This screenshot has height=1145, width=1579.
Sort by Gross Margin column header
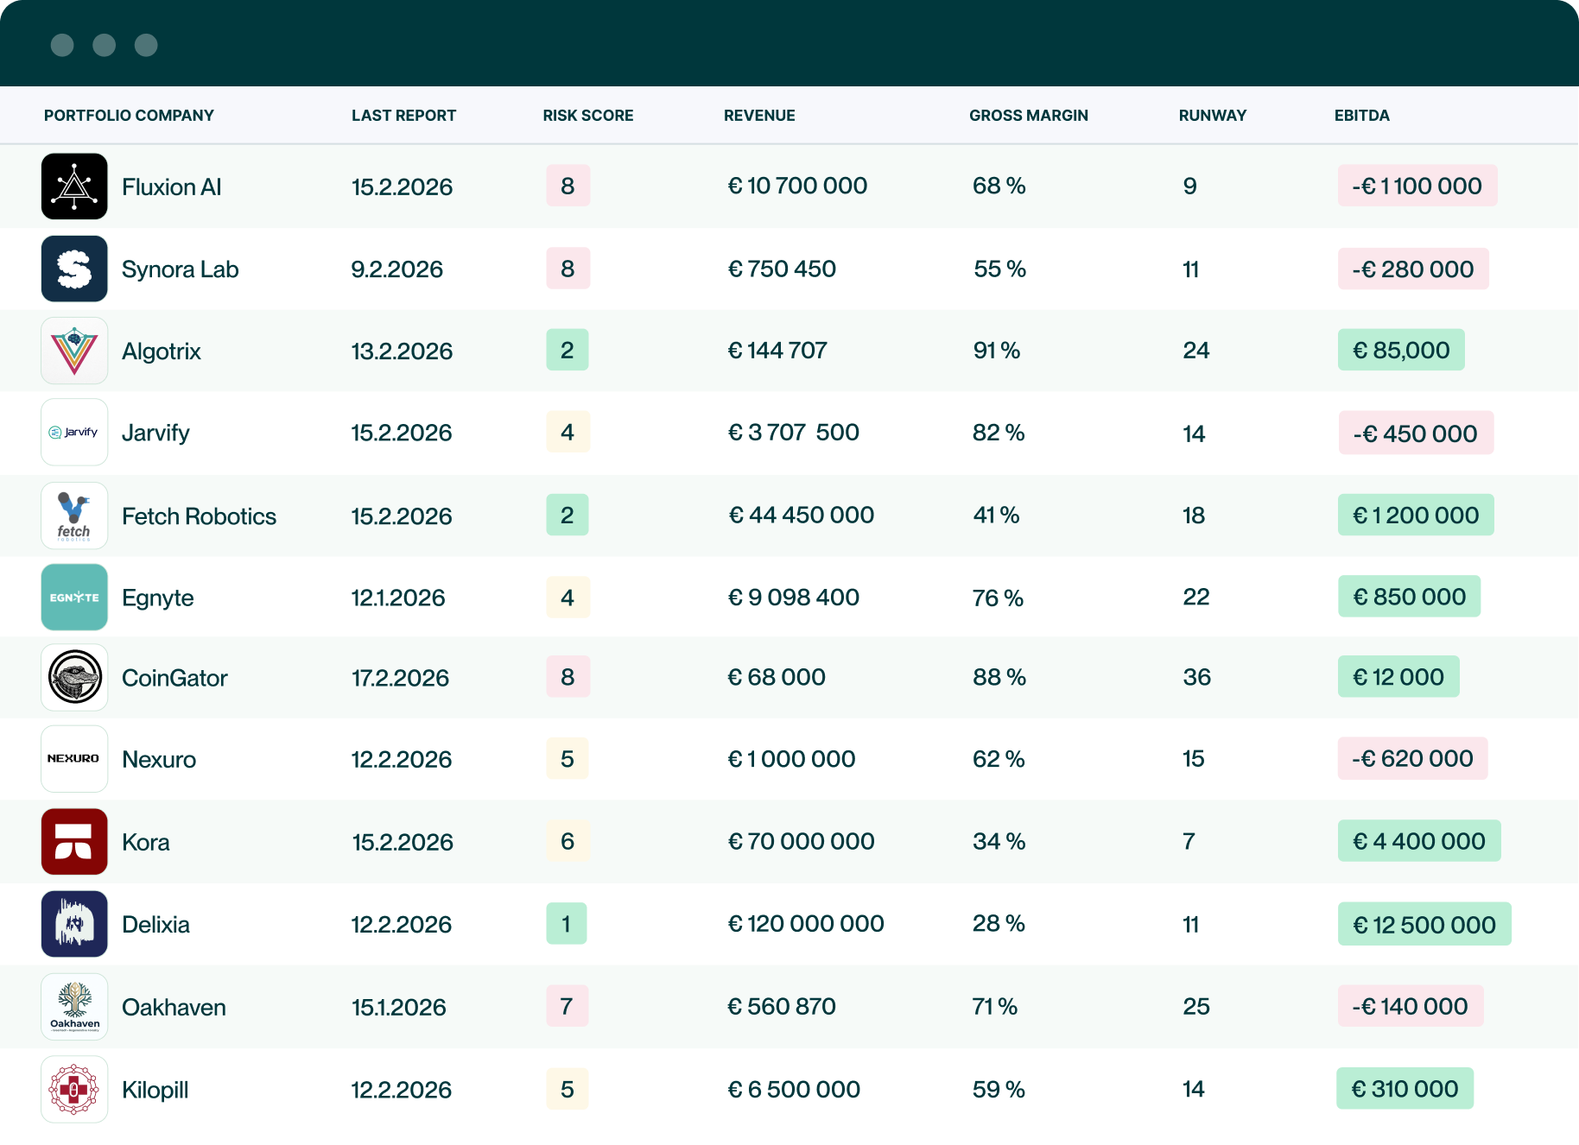coord(1029,116)
